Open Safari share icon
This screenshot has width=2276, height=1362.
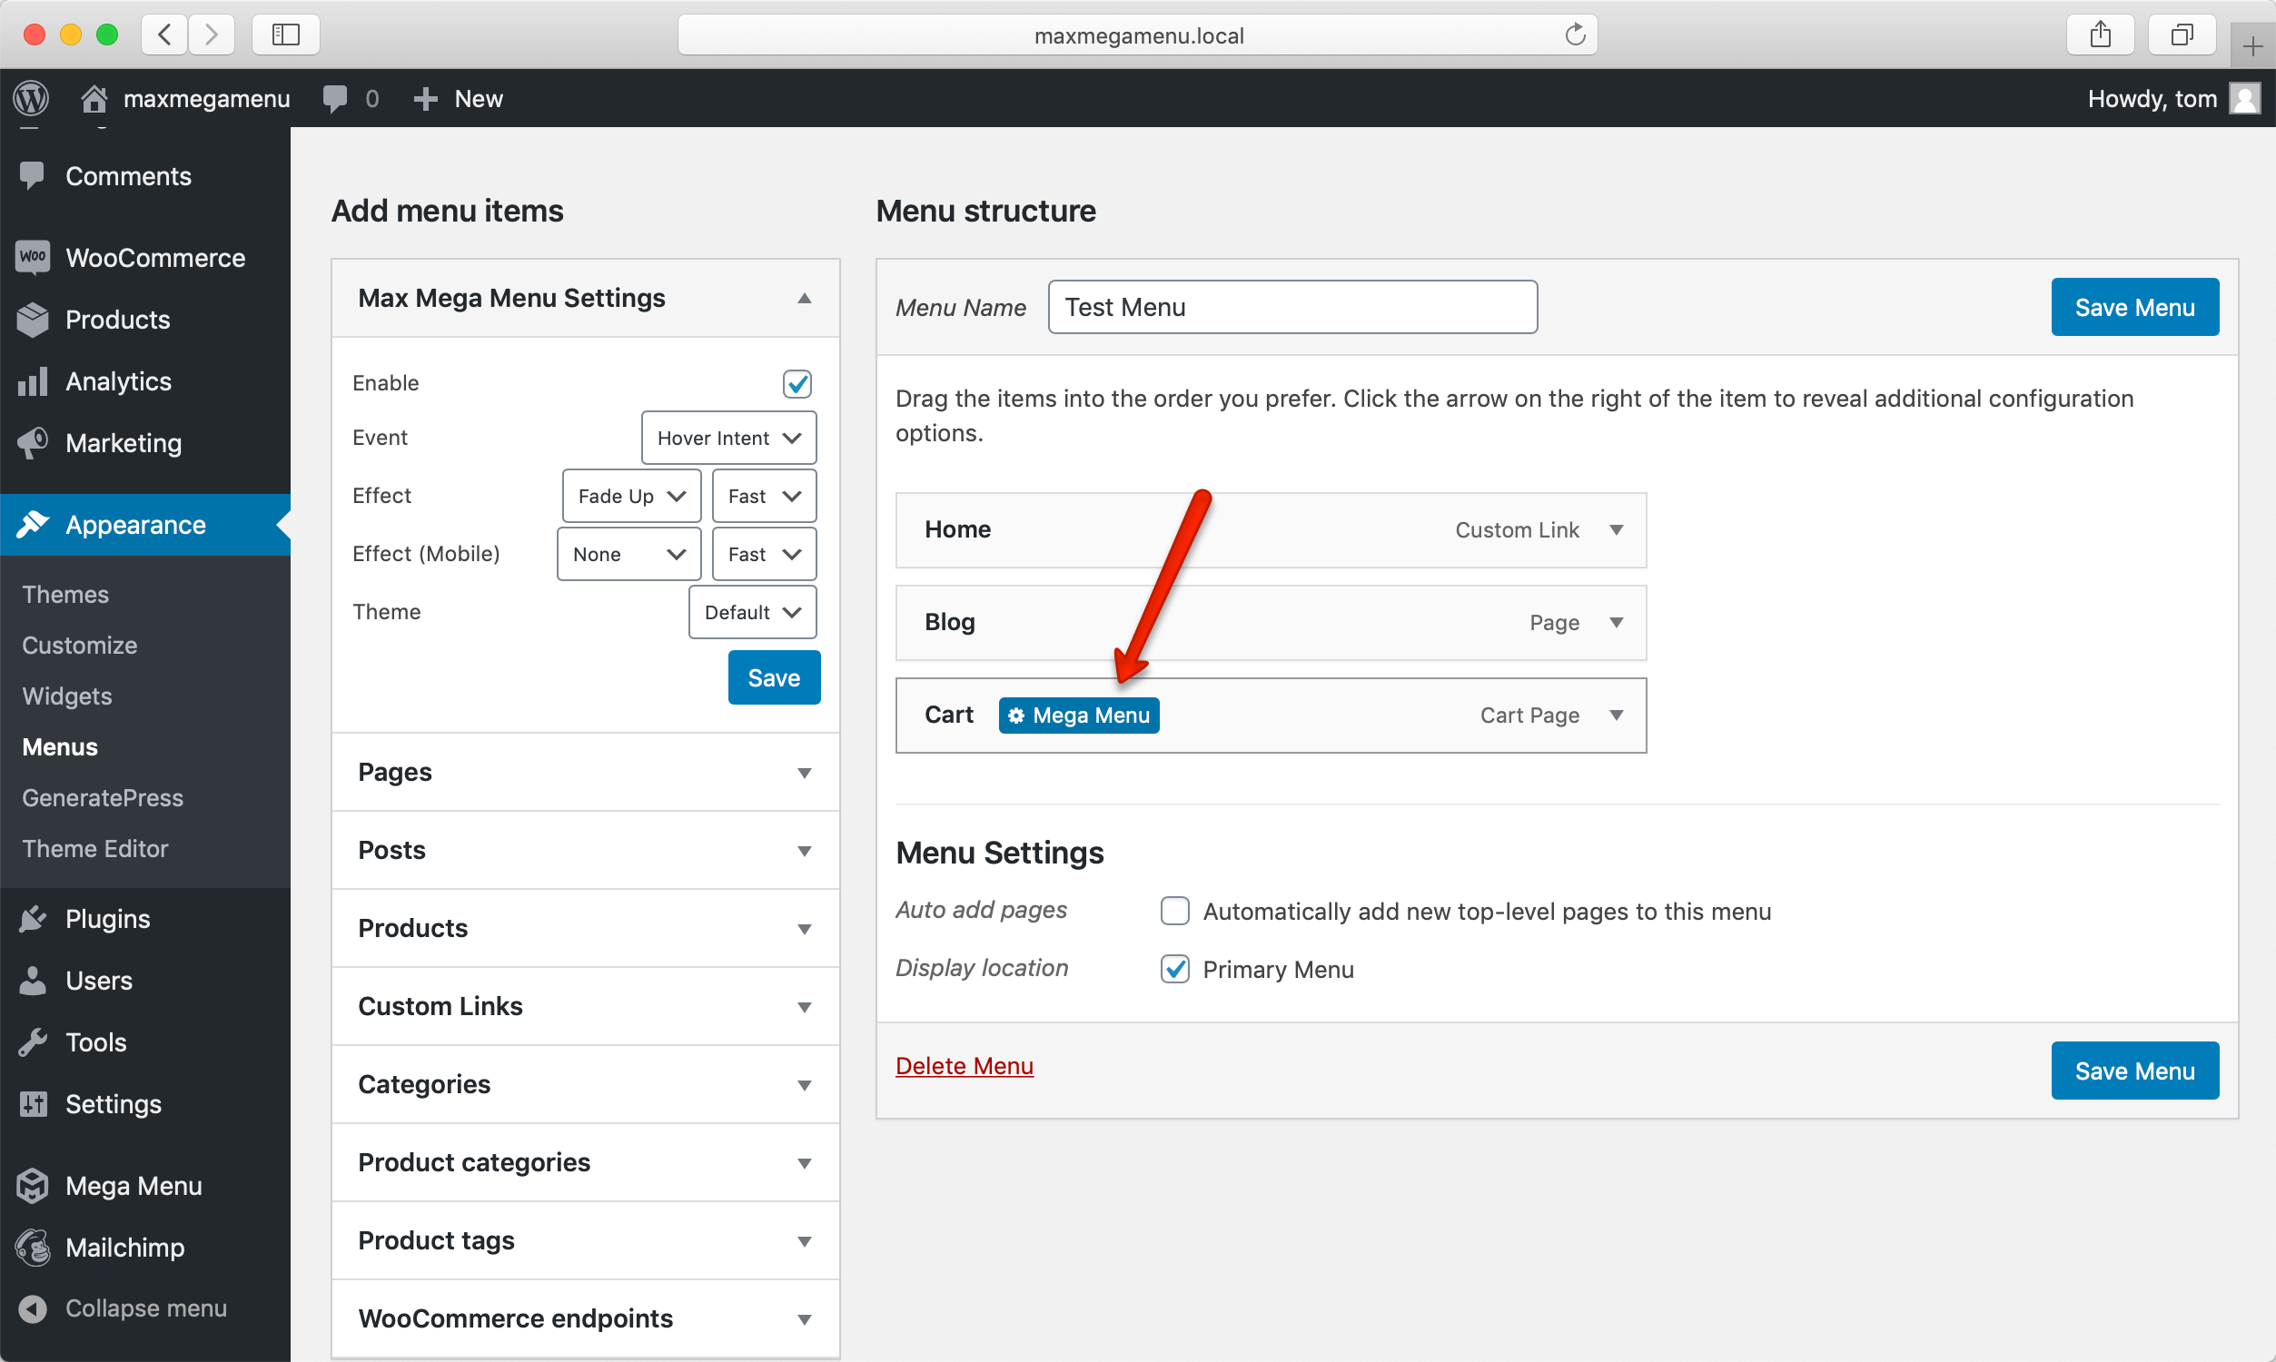(2101, 35)
